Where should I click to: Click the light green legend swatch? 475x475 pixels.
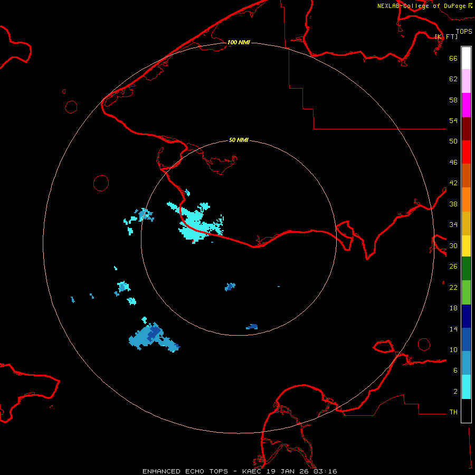tap(466, 292)
